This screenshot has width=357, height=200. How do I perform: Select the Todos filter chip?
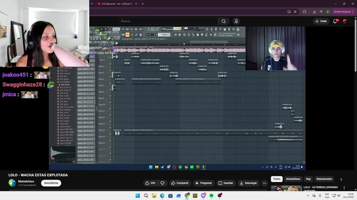(x=277, y=179)
